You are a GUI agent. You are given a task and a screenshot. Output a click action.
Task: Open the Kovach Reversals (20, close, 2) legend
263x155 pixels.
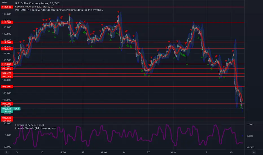(34, 6)
